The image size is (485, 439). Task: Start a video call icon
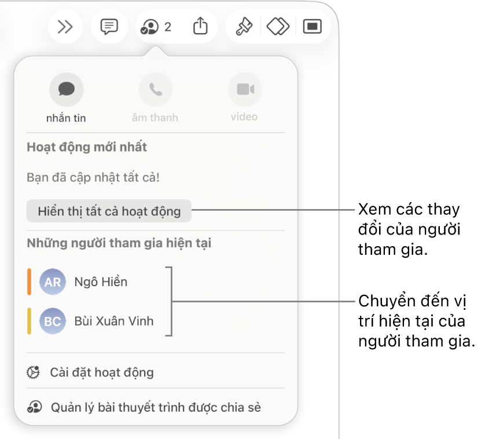pyautogui.click(x=245, y=90)
